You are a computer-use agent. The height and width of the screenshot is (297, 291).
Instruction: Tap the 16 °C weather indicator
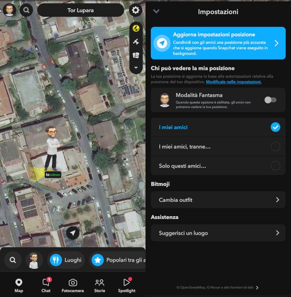pyautogui.click(x=82, y=23)
